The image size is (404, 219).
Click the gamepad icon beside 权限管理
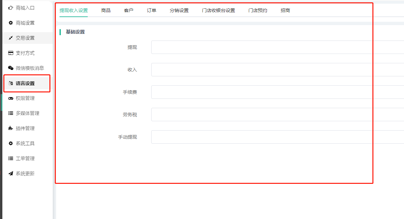pyautogui.click(x=11, y=98)
